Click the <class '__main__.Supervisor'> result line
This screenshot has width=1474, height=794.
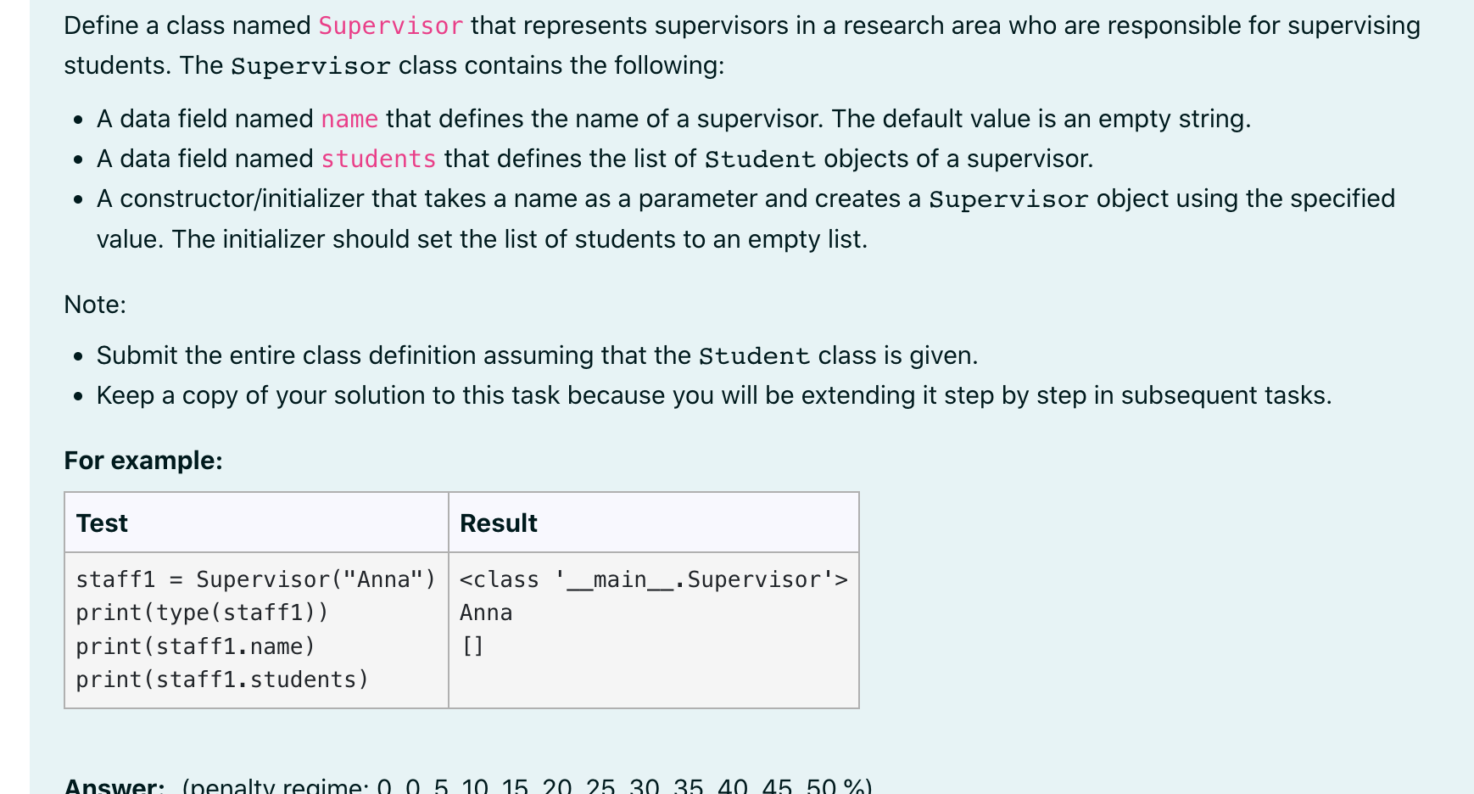coord(653,579)
